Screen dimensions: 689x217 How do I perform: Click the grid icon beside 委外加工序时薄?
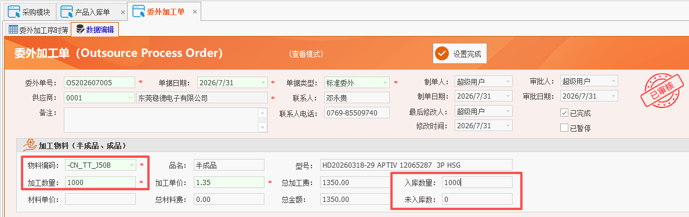point(13,30)
